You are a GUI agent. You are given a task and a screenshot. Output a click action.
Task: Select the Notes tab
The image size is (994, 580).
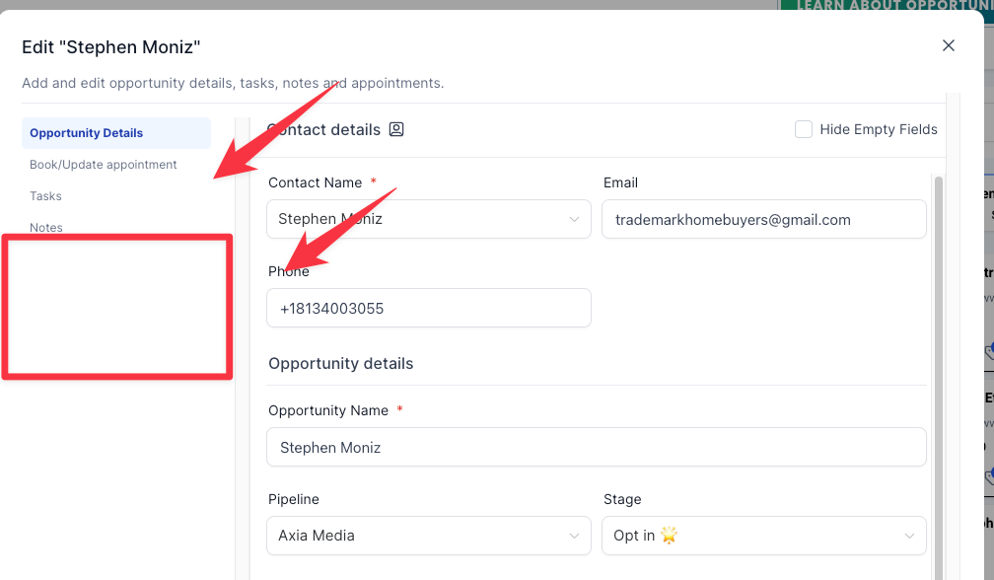pyautogui.click(x=46, y=227)
